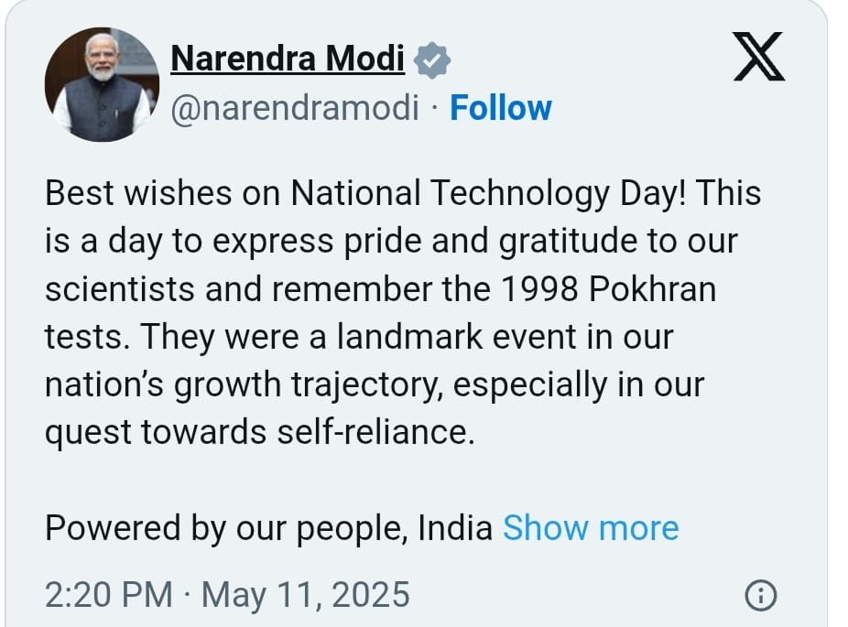
Task: Open the Narendra Modi display name link
Action: tap(288, 59)
